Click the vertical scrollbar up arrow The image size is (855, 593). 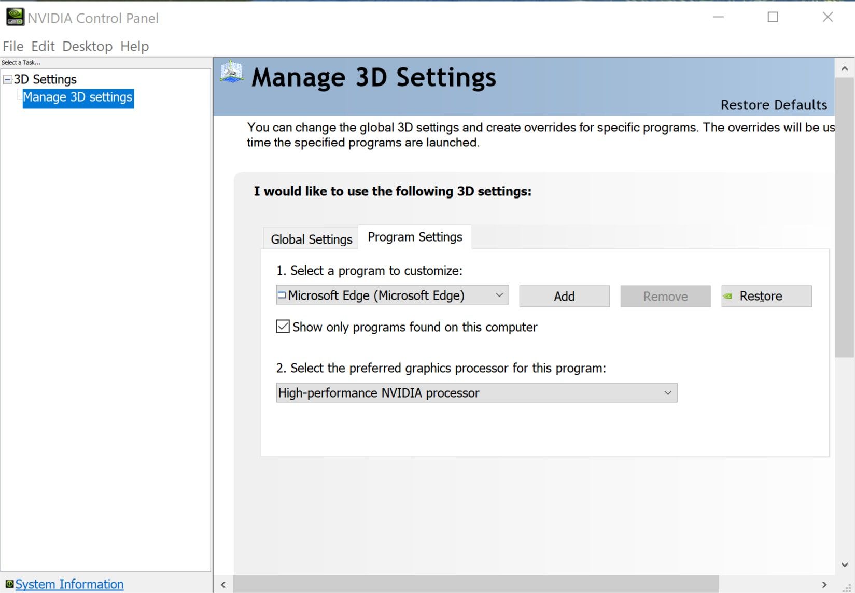coord(845,68)
